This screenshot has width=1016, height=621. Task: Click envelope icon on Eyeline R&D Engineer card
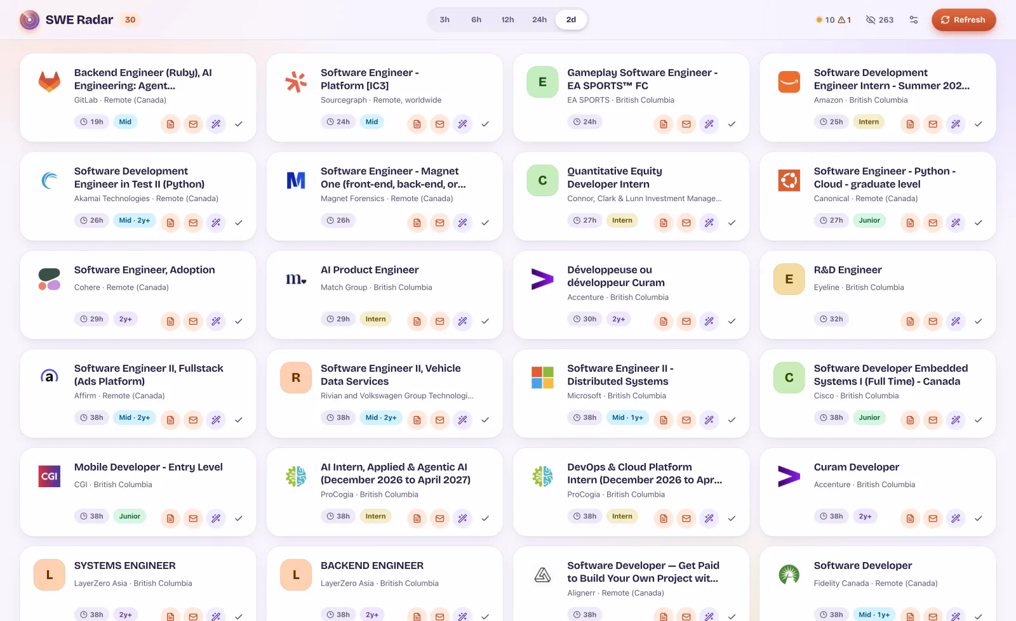(933, 322)
